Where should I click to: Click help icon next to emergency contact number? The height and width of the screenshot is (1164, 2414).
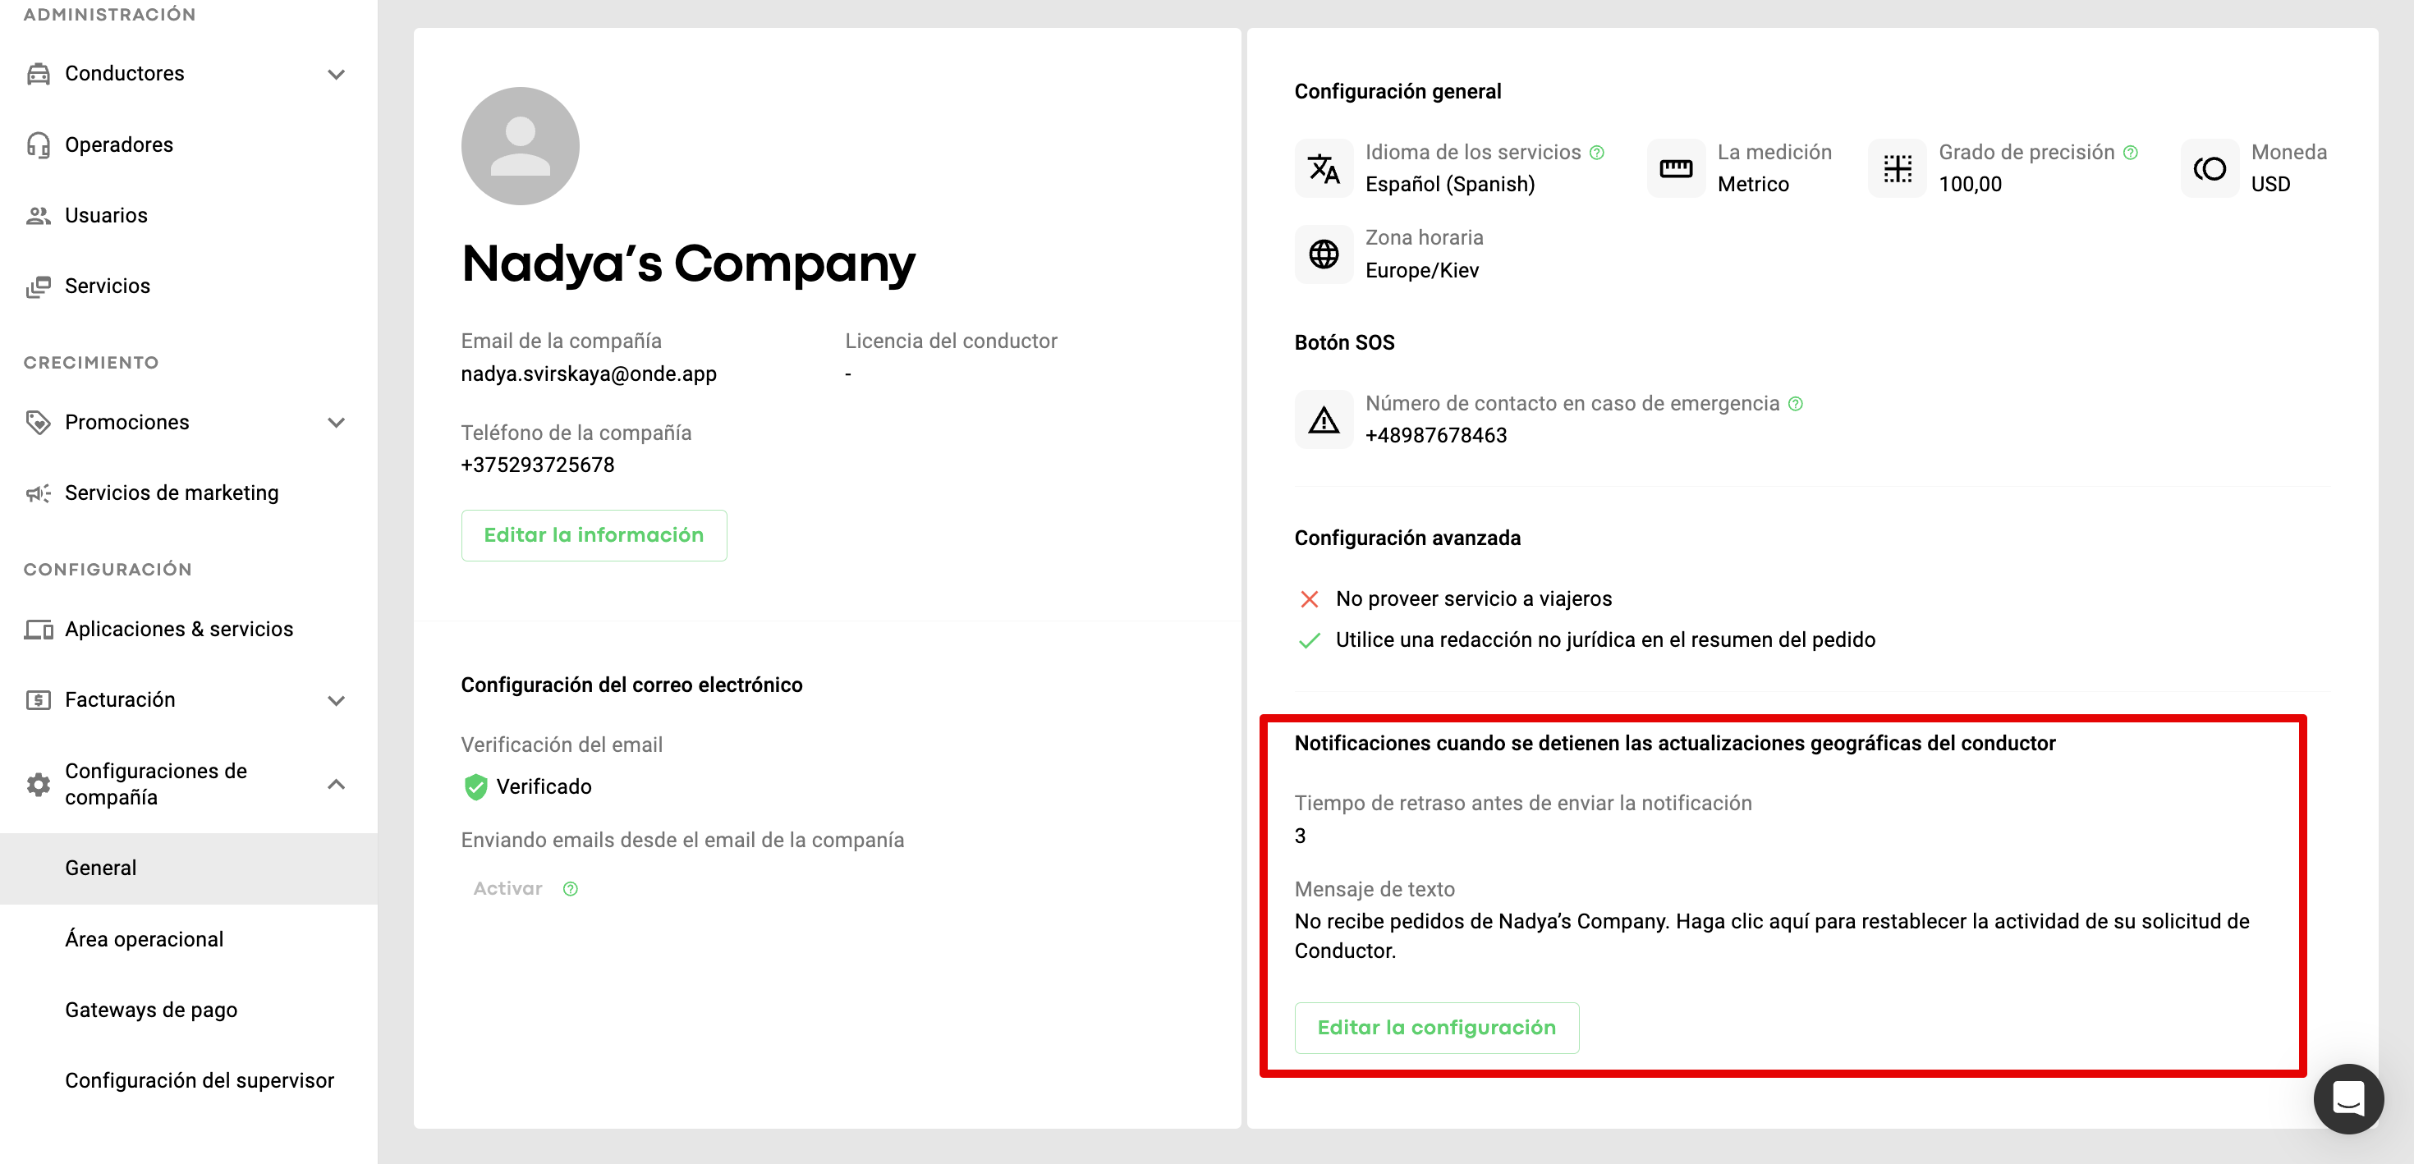[x=1795, y=404]
